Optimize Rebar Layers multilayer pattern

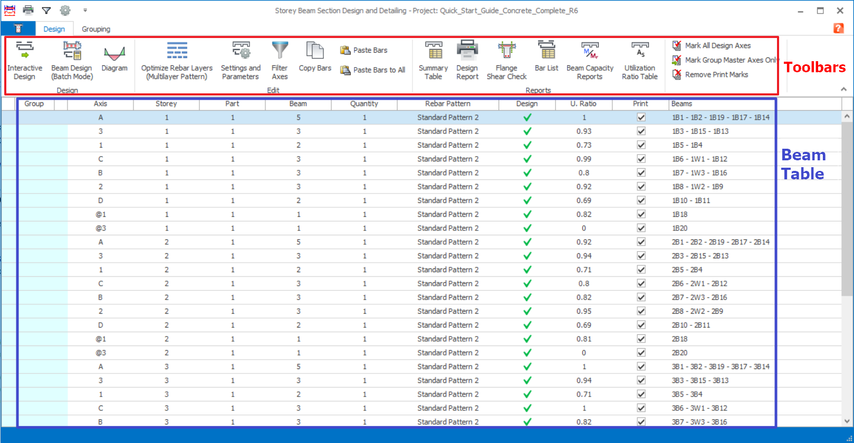[177, 61]
